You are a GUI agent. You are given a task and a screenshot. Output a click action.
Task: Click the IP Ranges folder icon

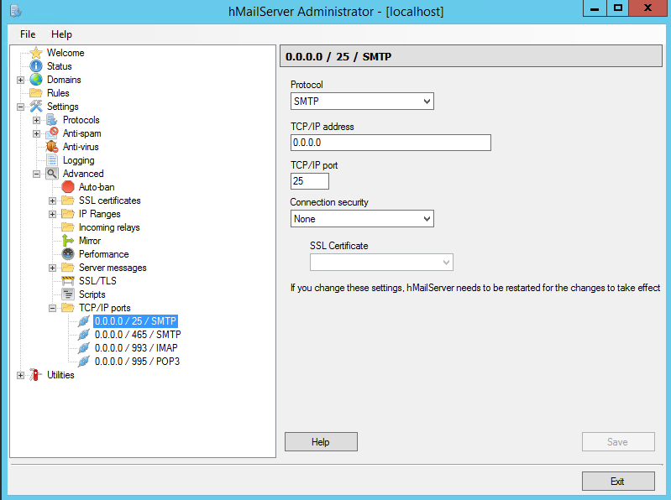(68, 214)
